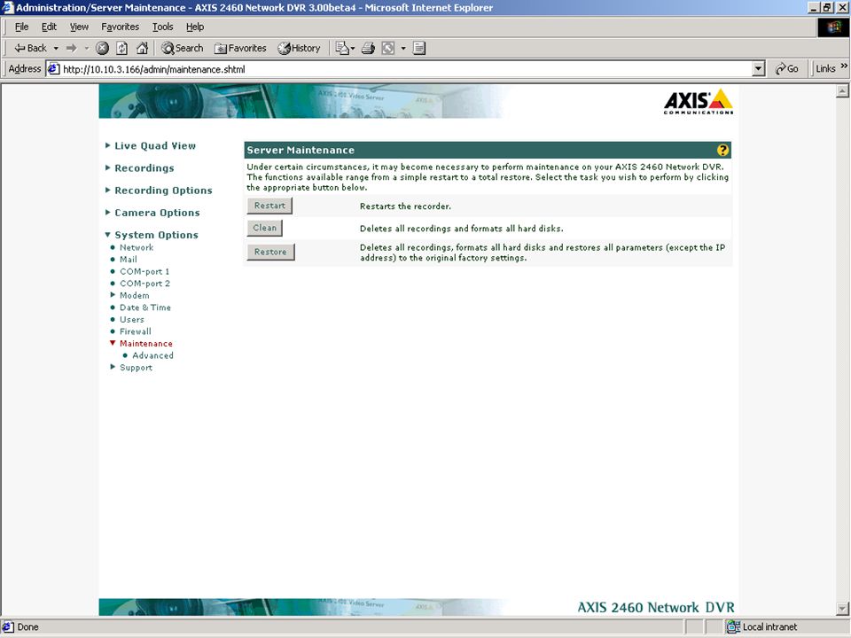This screenshot has width=851, height=638.
Task: Open the Forward button history dropdown
Action: pyautogui.click(x=86, y=48)
